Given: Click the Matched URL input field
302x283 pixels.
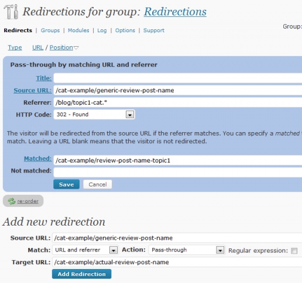Looking at the screenshot, I should (x=178, y=160).
